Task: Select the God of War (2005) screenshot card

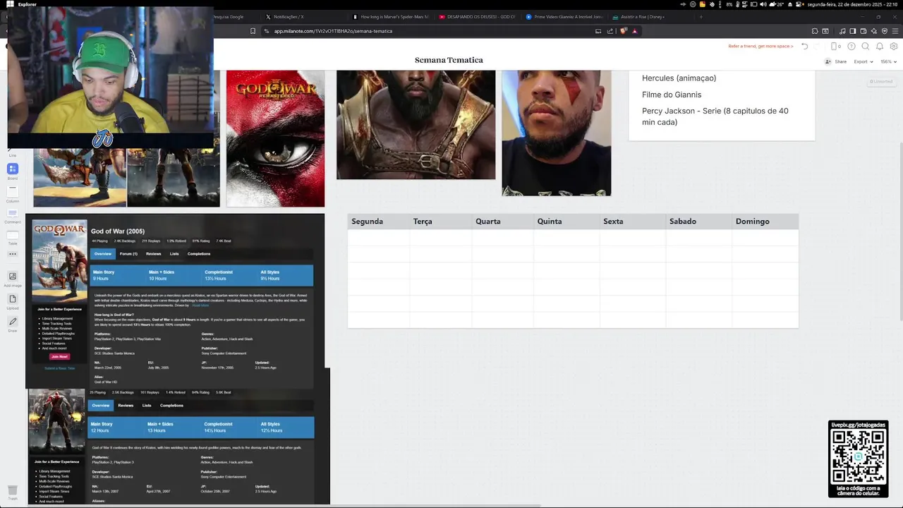Action: tap(175, 301)
